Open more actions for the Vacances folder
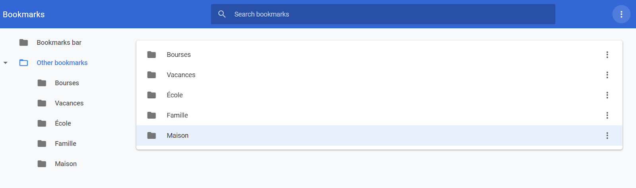 pos(607,75)
